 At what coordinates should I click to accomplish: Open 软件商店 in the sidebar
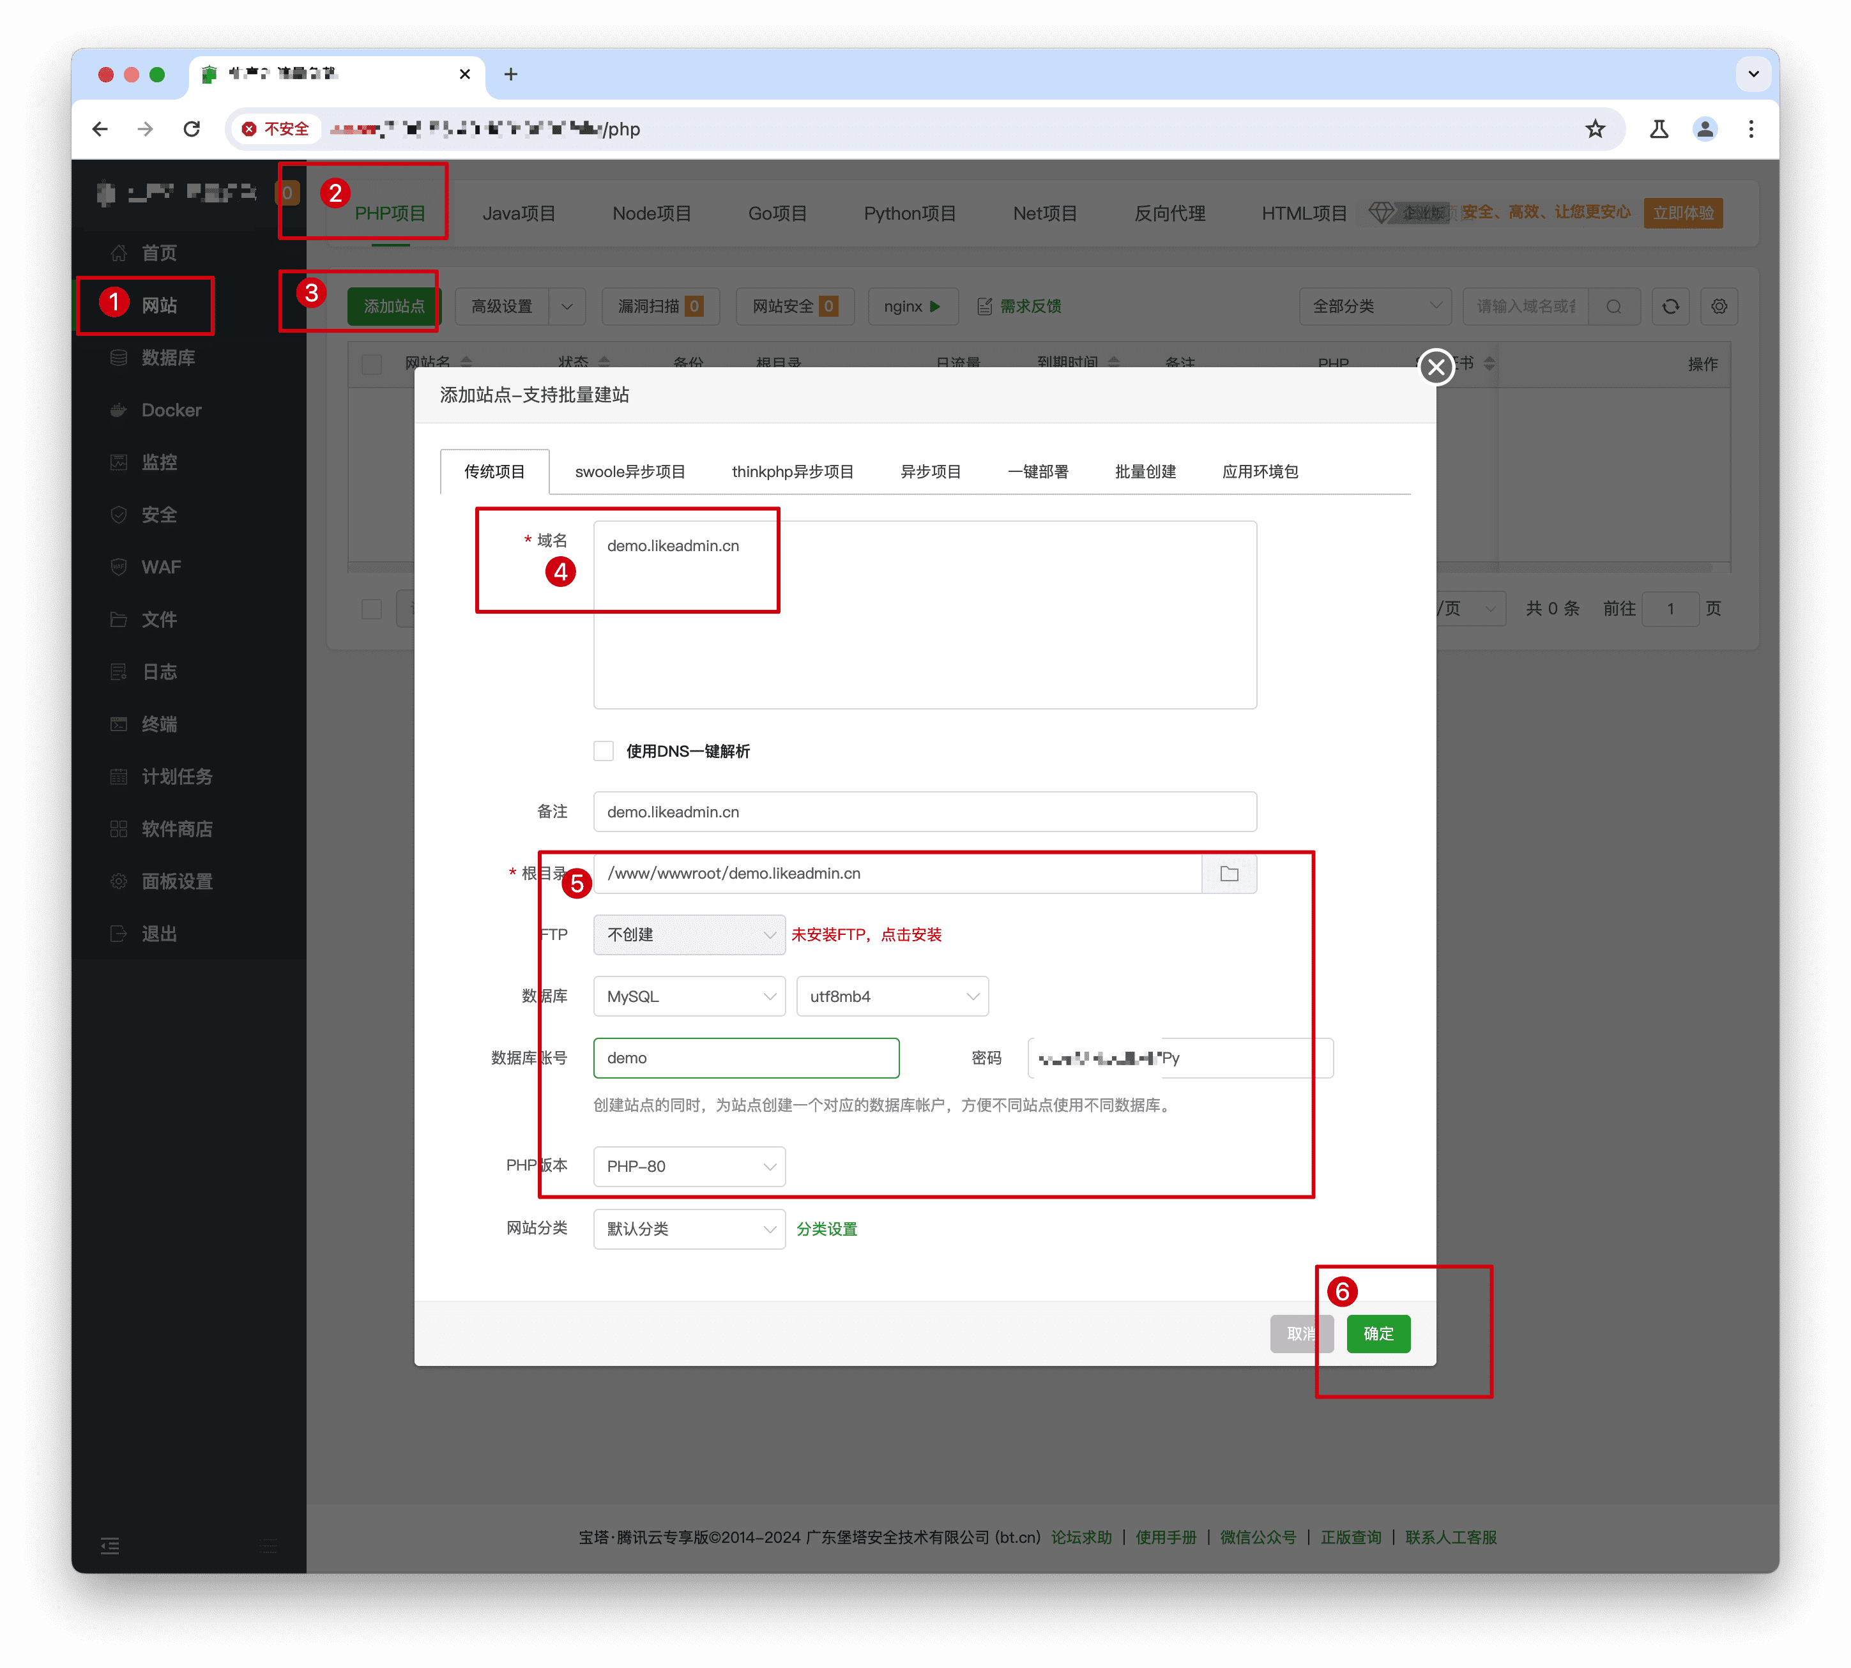(x=176, y=828)
